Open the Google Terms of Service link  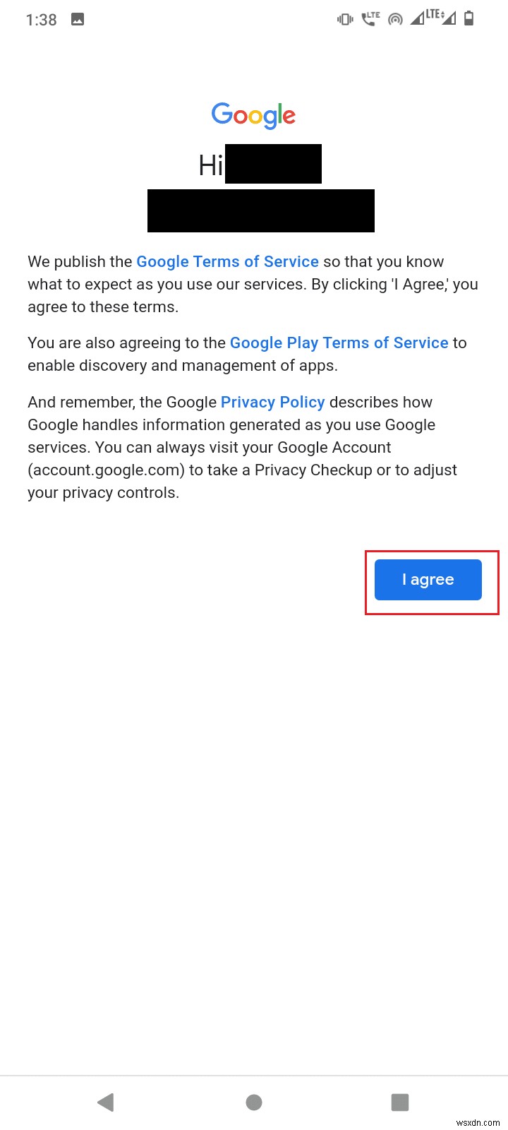click(227, 261)
